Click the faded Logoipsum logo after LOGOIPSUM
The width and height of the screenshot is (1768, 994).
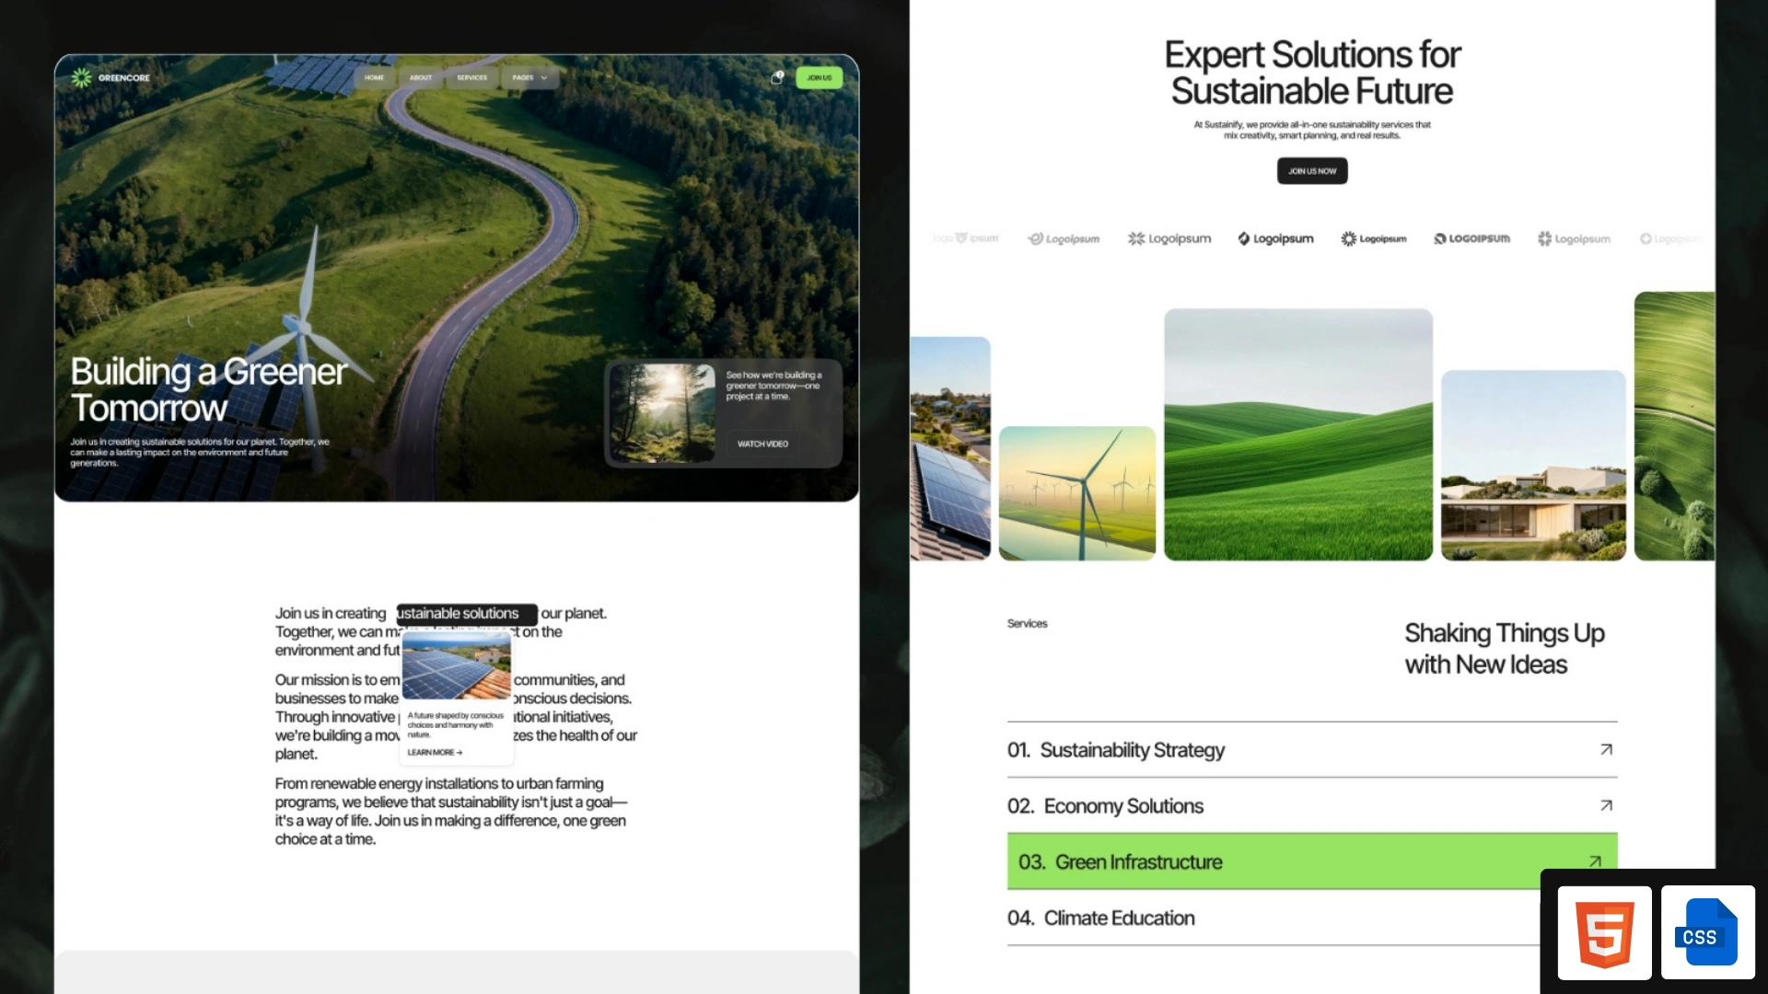point(1574,238)
